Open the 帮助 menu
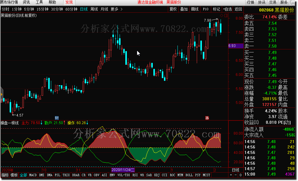Image resolution: width=298 pixels, height=181 pixels. coord(52,2)
